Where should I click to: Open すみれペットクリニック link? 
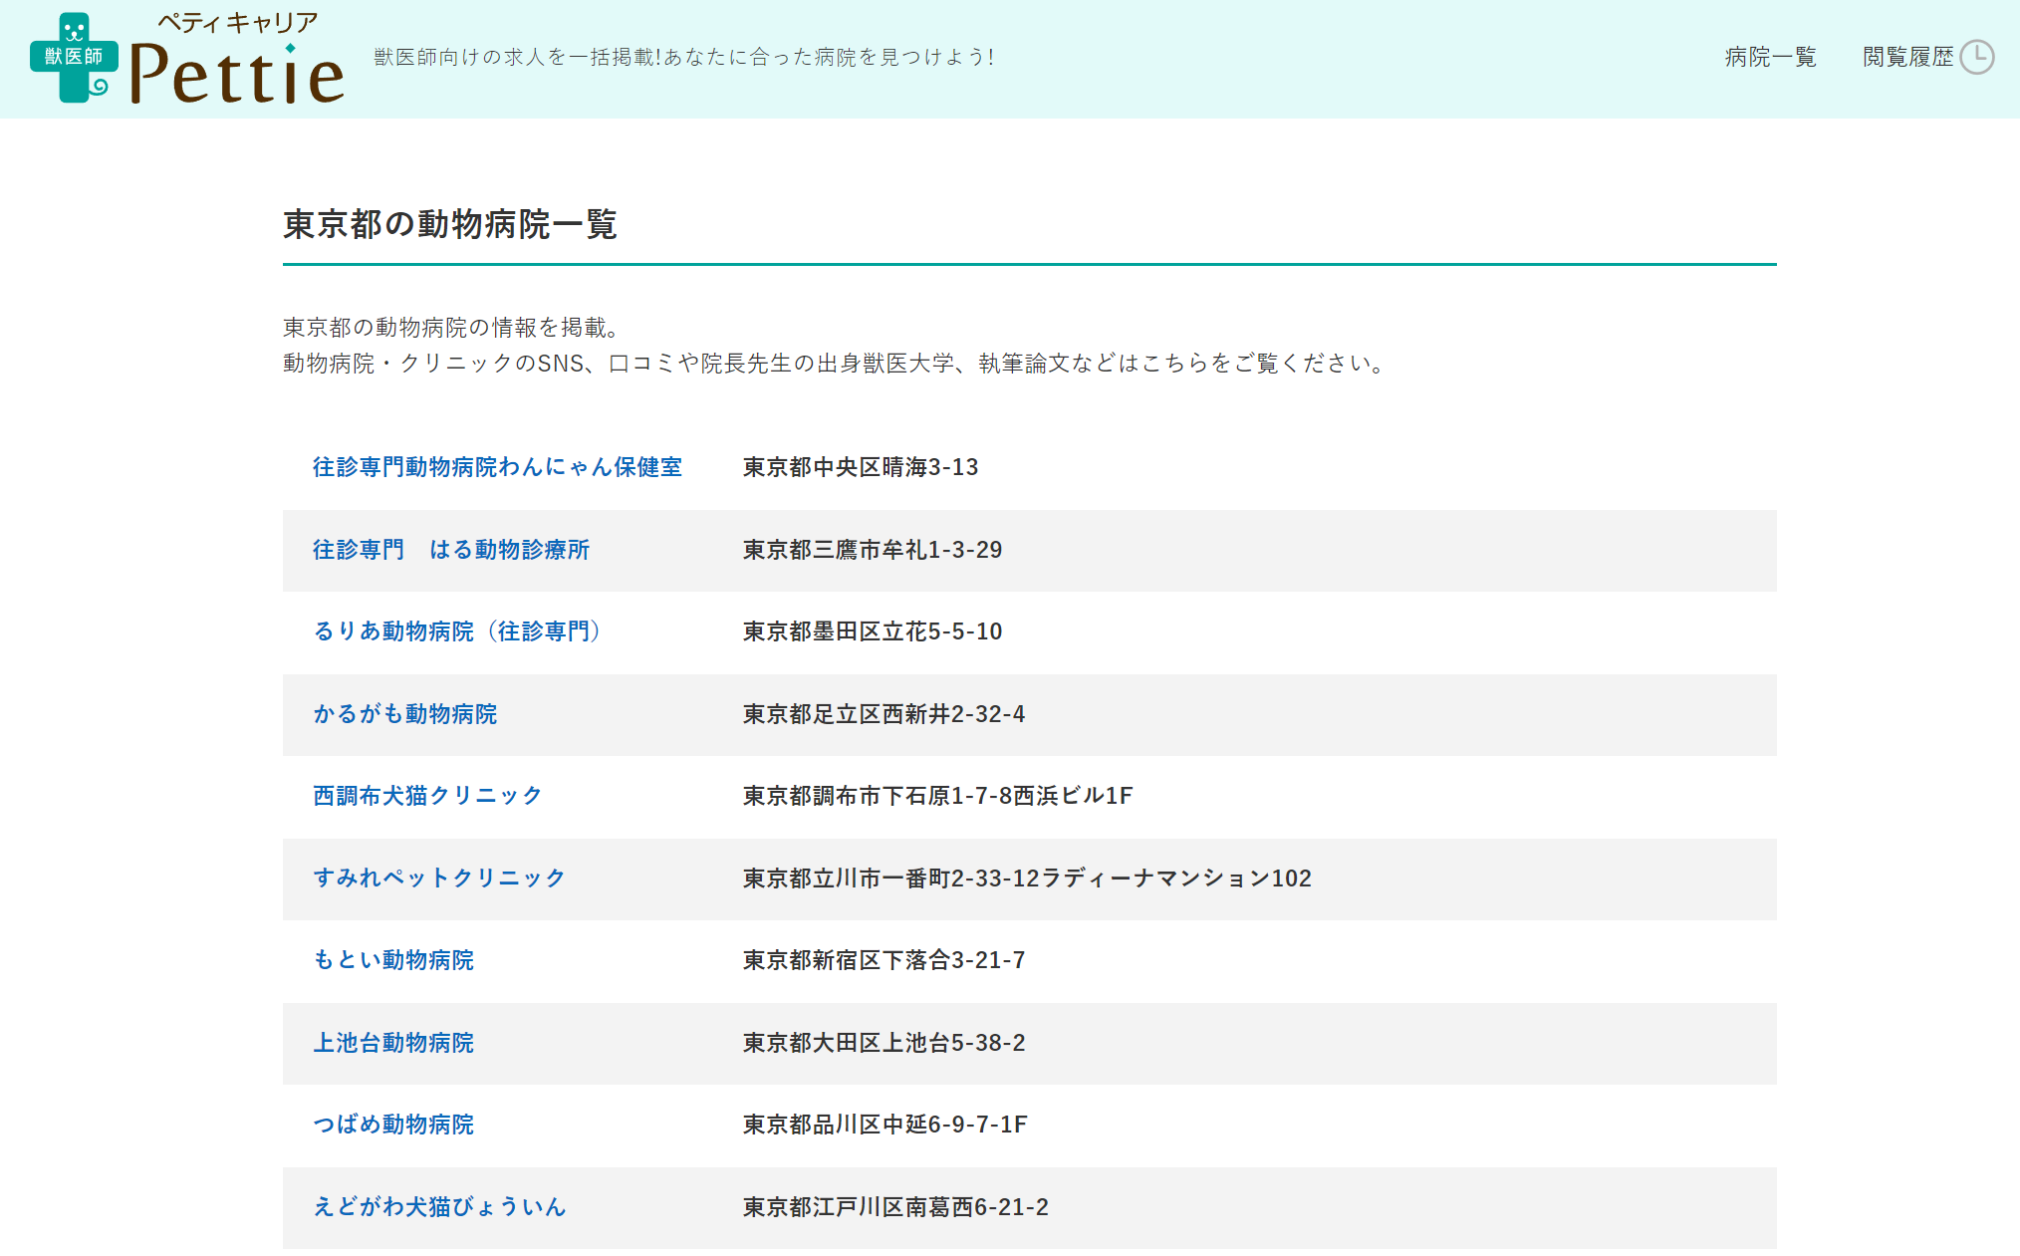pyautogui.click(x=439, y=879)
